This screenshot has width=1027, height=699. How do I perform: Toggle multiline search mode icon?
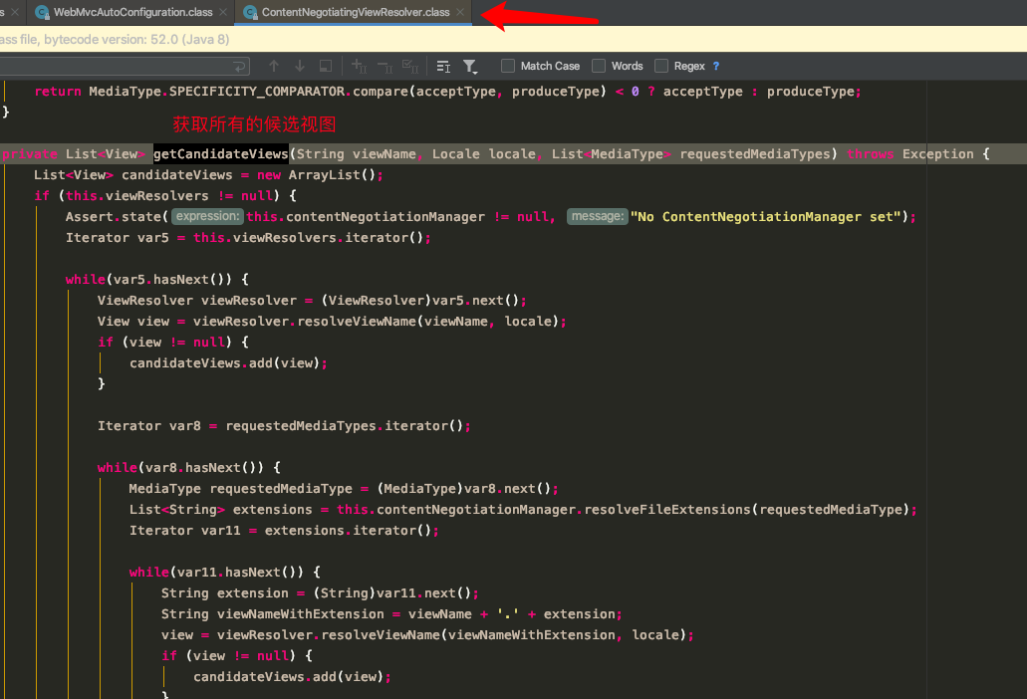pyautogui.click(x=443, y=66)
